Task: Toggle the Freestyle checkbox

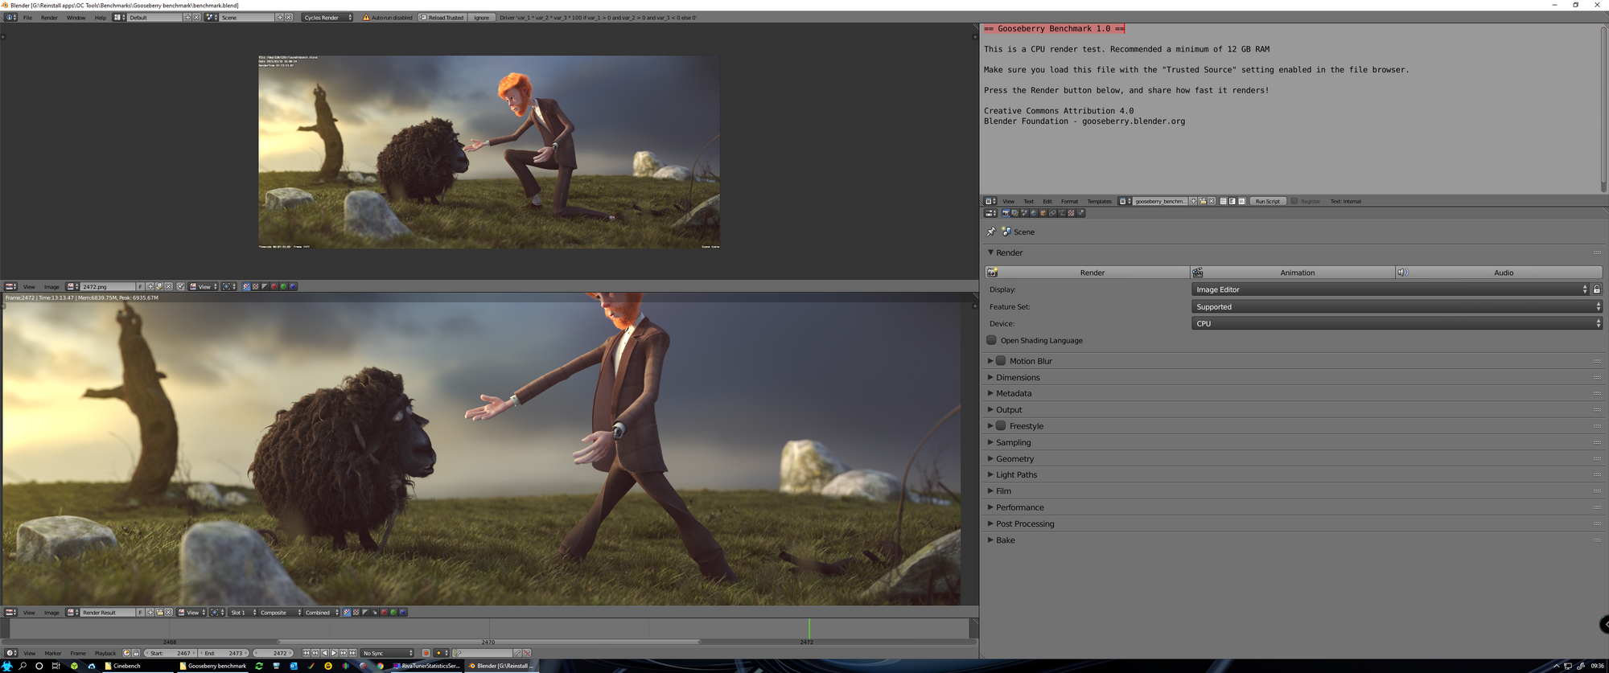Action: [x=1001, y=426]
